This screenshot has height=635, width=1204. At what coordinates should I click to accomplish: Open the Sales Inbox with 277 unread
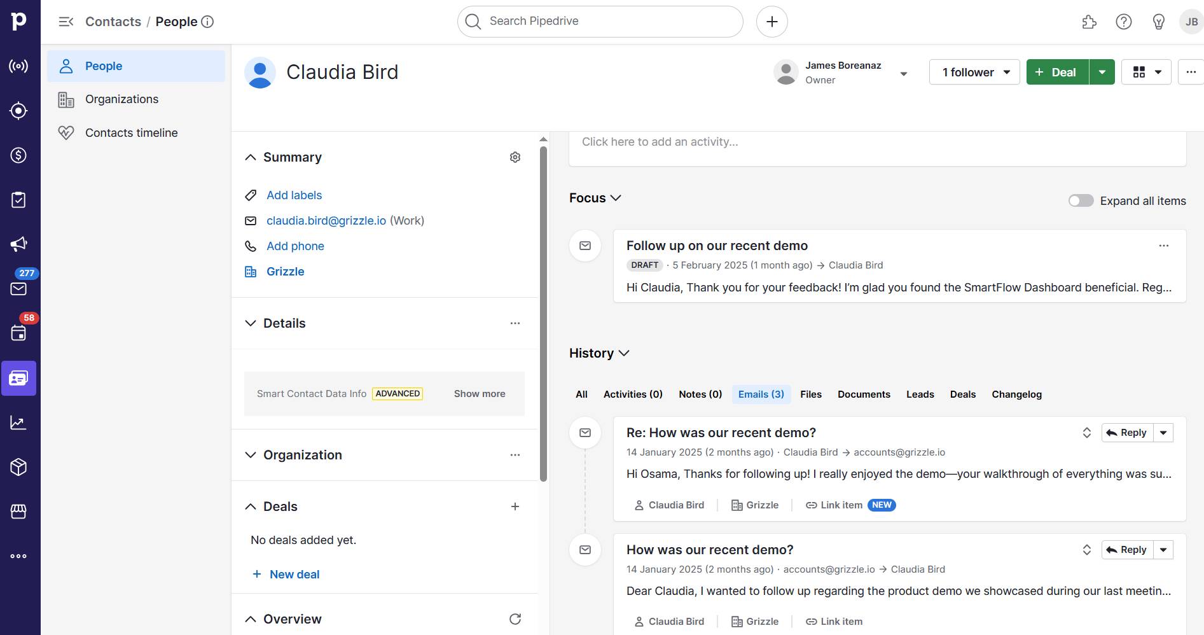[x=18, y=288]
